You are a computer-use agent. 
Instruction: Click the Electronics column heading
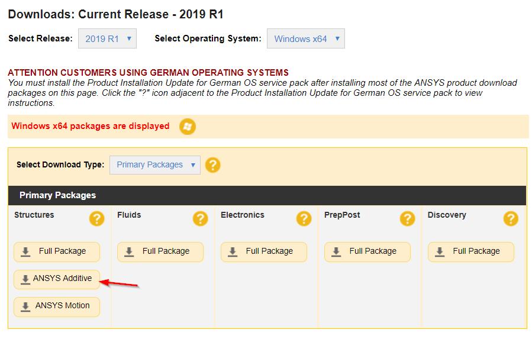(242, 215)
